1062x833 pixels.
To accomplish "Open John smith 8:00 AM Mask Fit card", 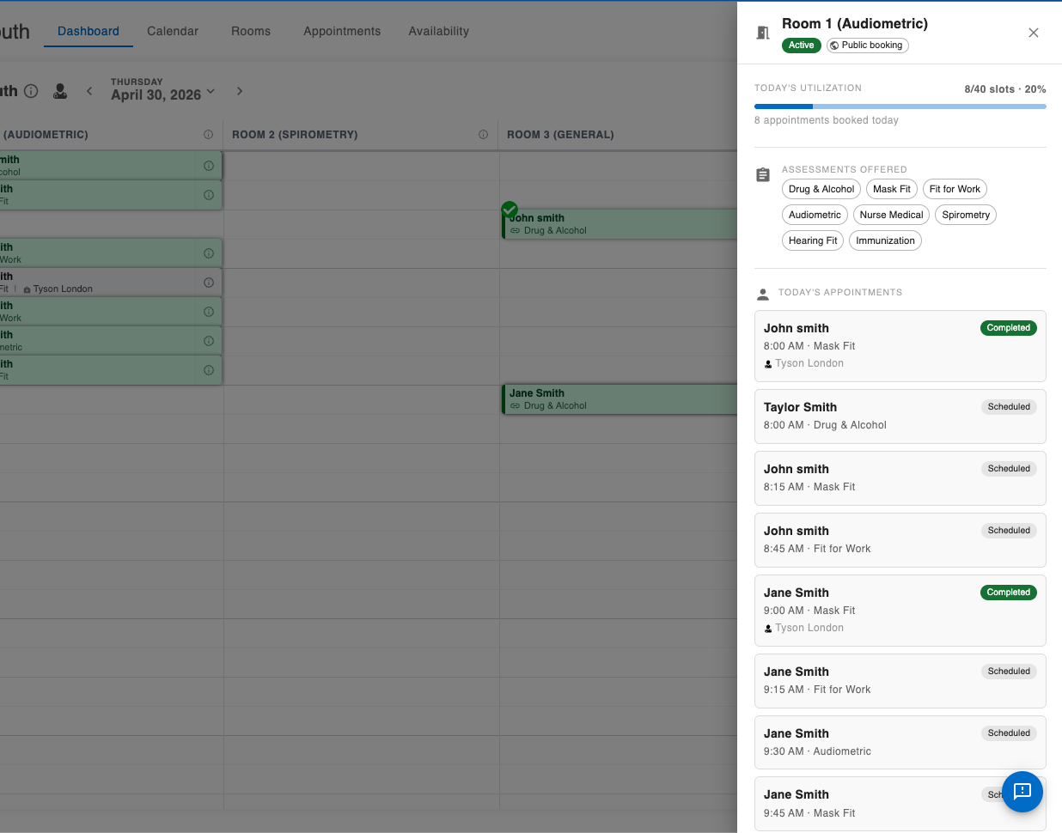I will coord(900,346).
